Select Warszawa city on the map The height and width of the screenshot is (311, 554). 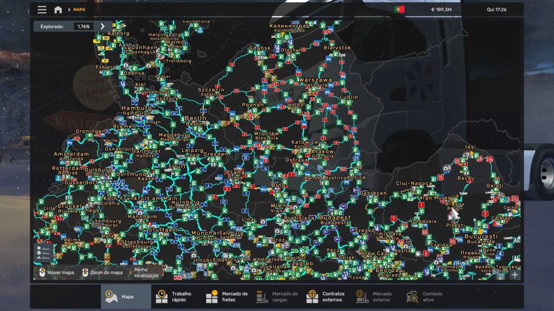coord(315,80)
